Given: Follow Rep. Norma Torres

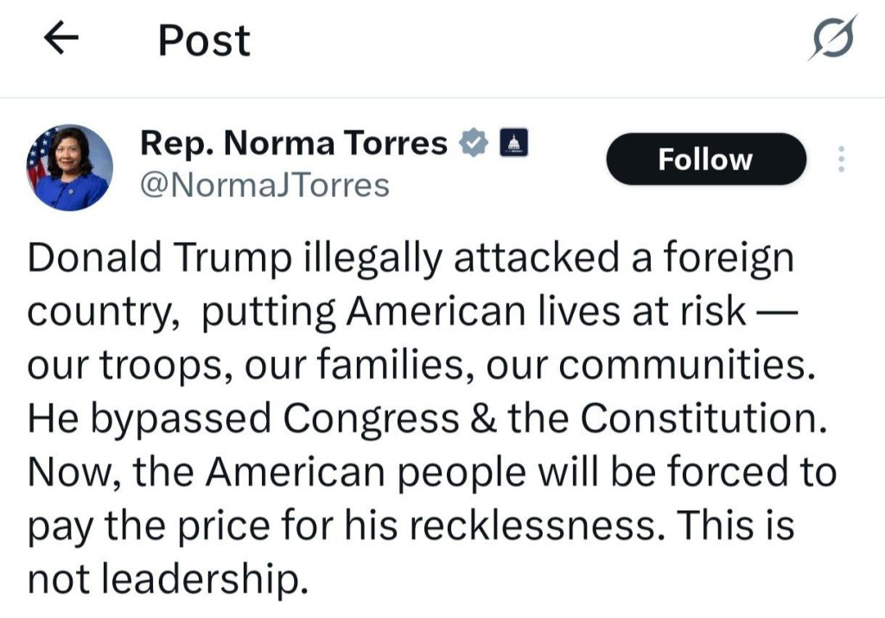Looking at the screenshot, I should [705, 159].
